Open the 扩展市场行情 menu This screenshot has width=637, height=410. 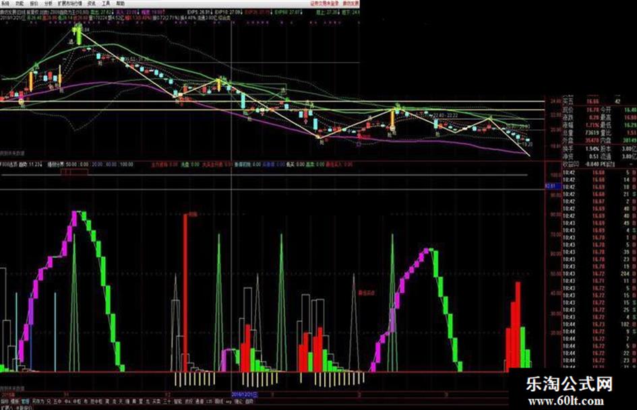coord(69,3)
